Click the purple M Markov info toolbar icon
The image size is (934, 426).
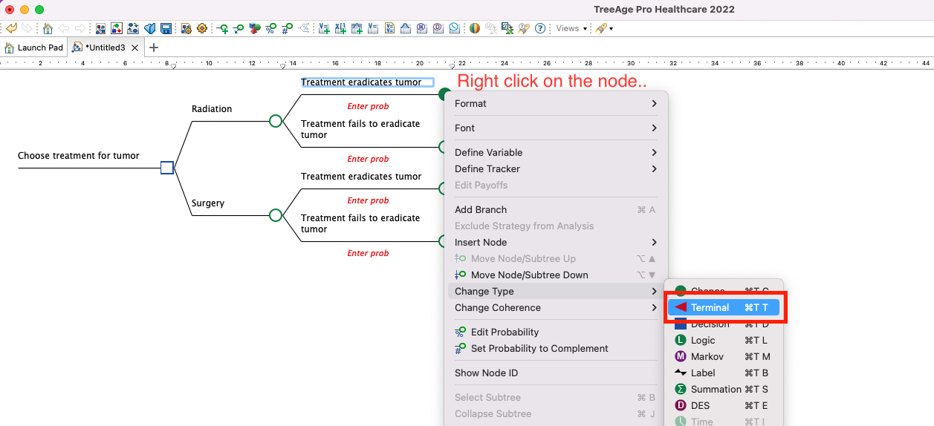click(x=421, y=29)
